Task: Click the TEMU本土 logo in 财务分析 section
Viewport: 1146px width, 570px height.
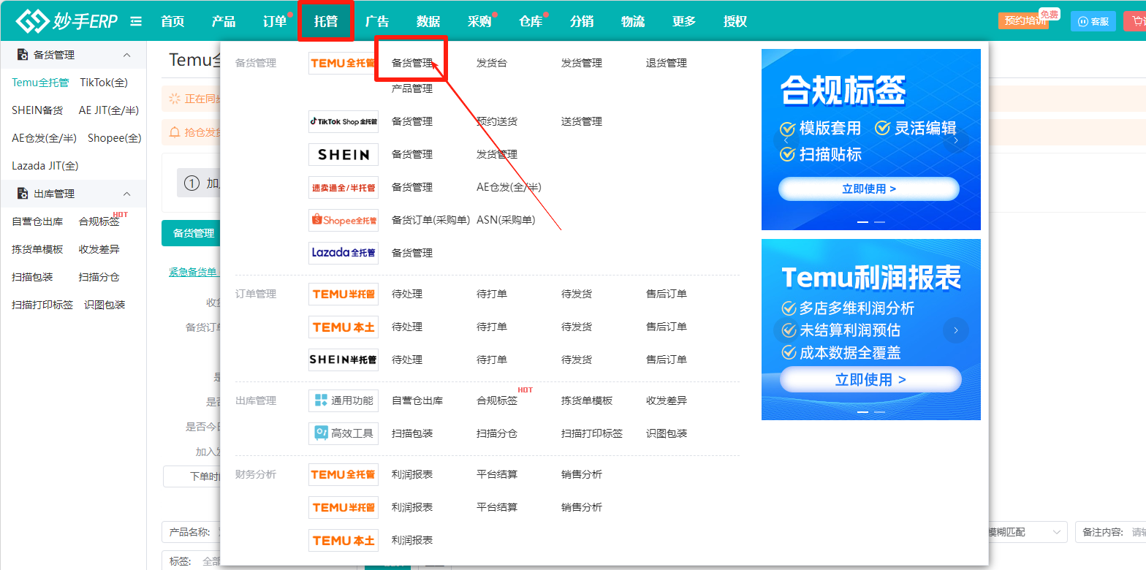Action: (344, 540)
